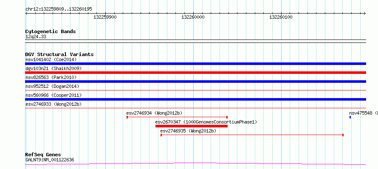This screenshot has width=378, height=169.
Task: Click the magenta GALNT9 gene line
Action: [195, 164]
